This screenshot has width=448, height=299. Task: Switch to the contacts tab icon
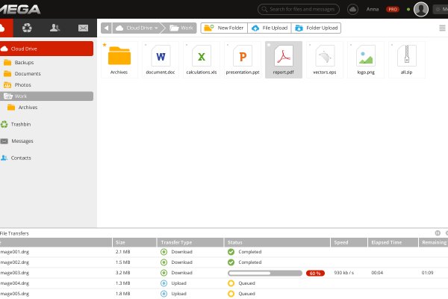click(55, 28)
